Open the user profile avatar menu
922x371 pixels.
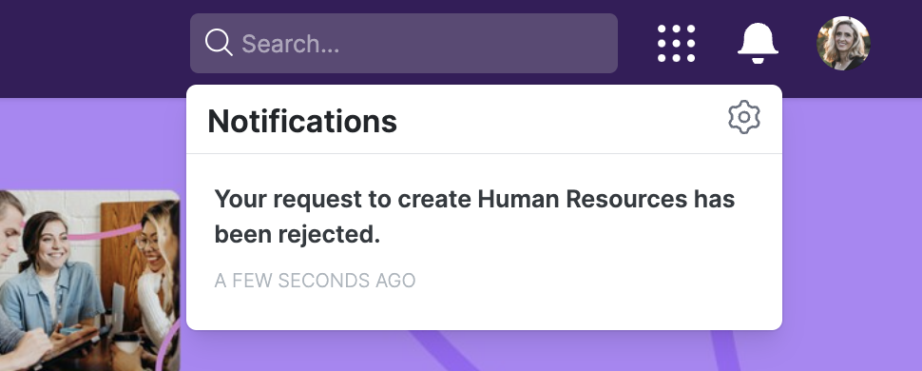click(x=843, y=43)
